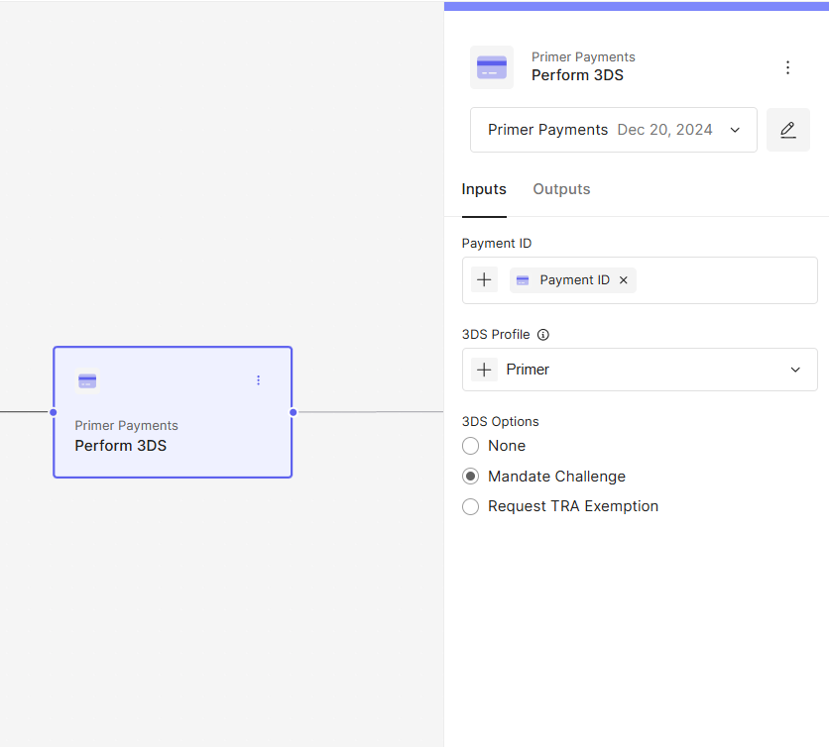
Task: Click the left connector dot of the node
Action: pyautogui.click(x=53, y=412)
